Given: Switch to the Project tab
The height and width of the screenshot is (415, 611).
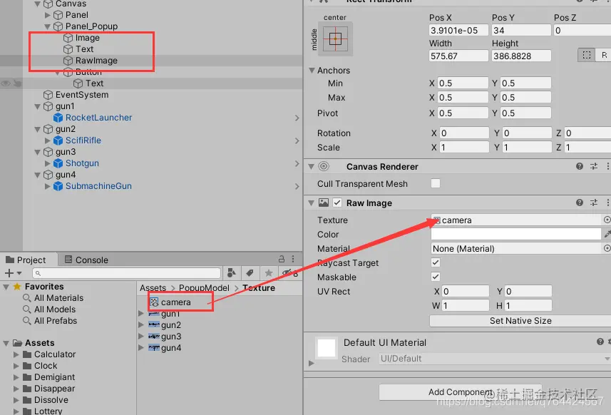Looking at the screenshot, I should (26, 260).
